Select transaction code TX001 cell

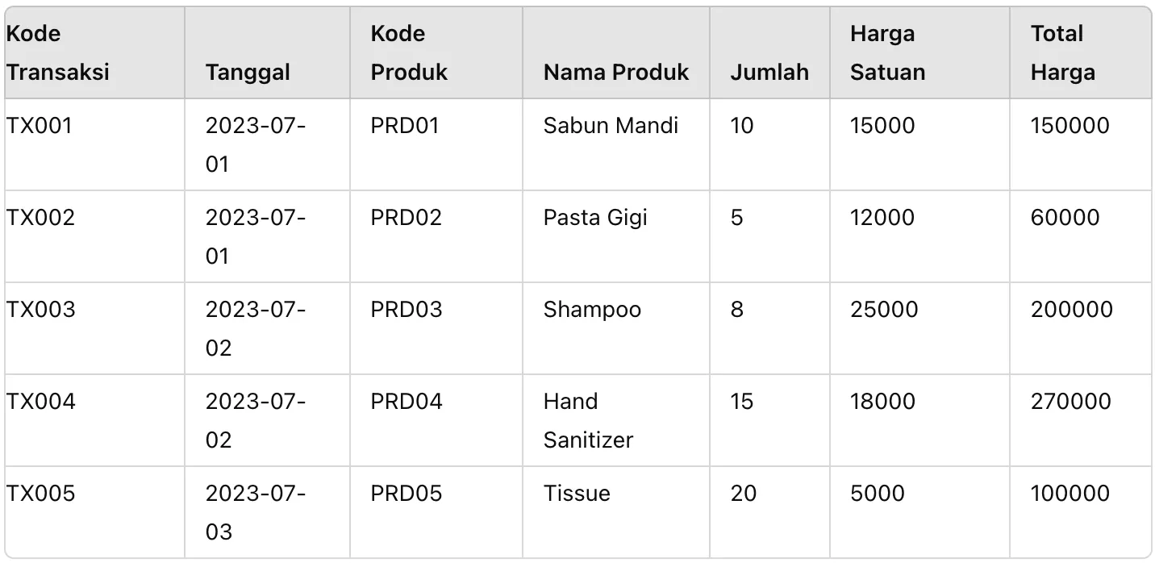pos(40,126)
